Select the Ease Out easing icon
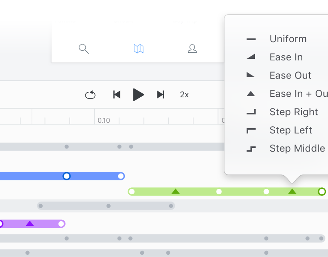 (x=251, y=75)
